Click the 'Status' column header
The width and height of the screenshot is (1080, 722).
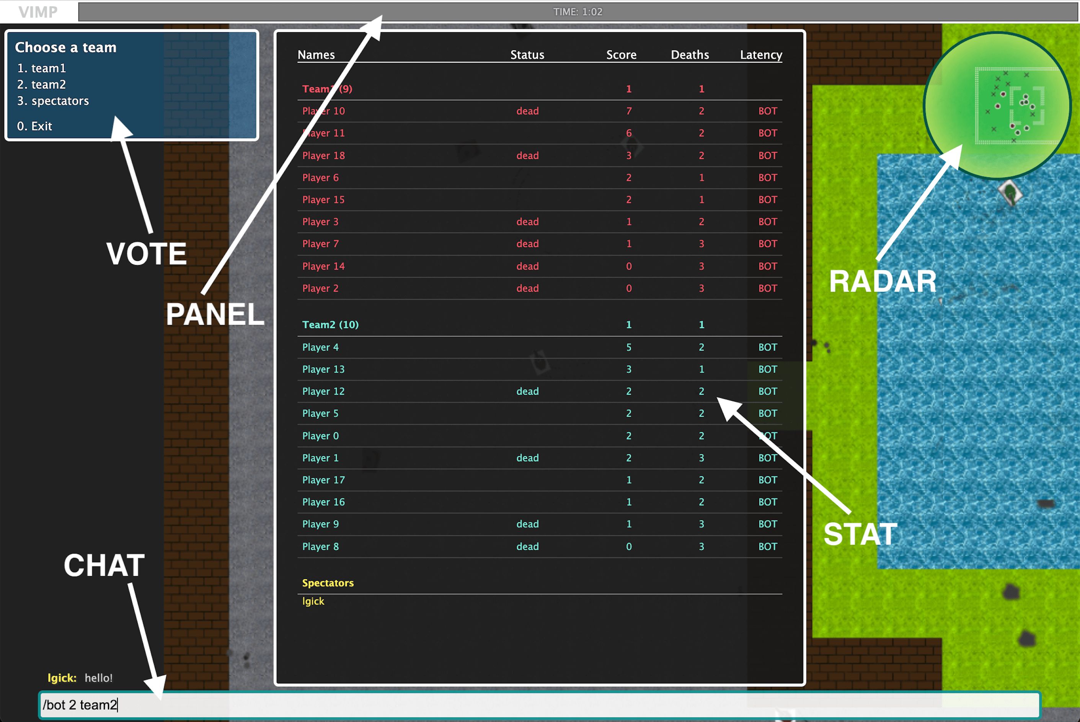click(x=527, y=55)
